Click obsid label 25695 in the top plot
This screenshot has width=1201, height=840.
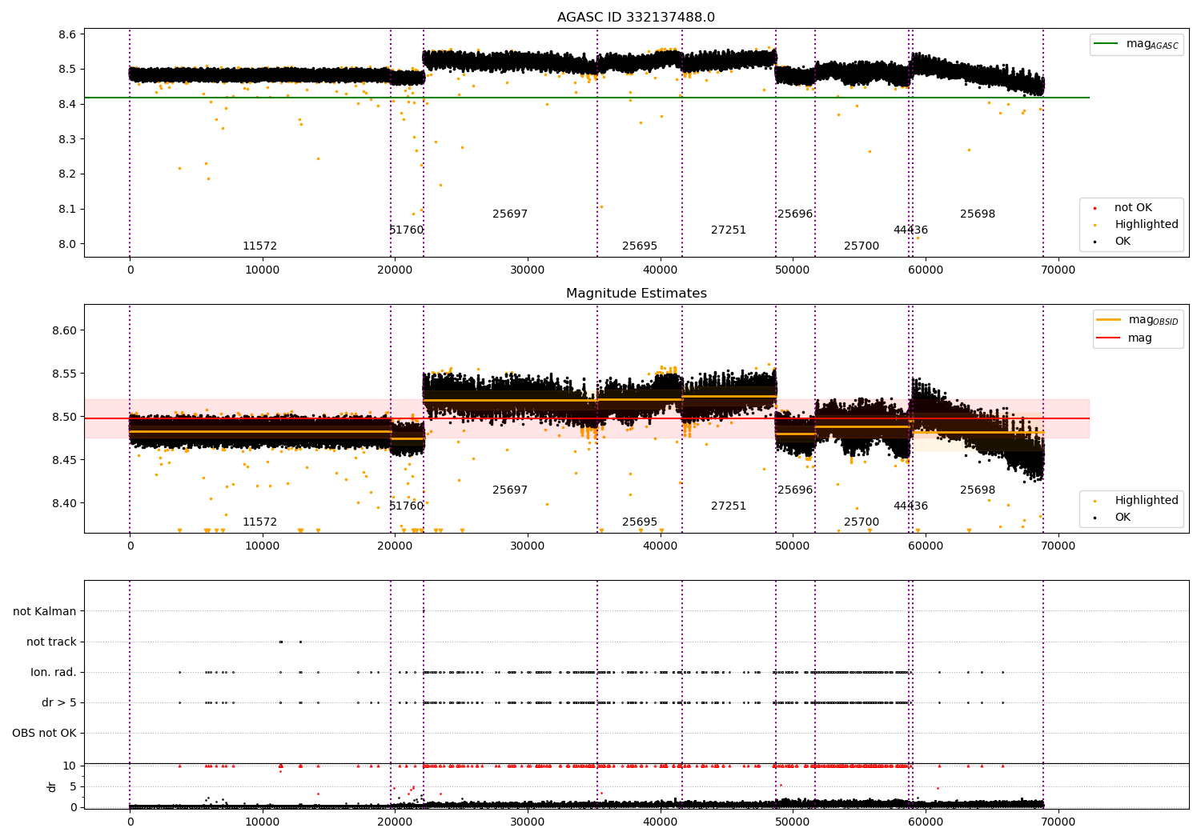pyautogui.click(x=640, y=246)
